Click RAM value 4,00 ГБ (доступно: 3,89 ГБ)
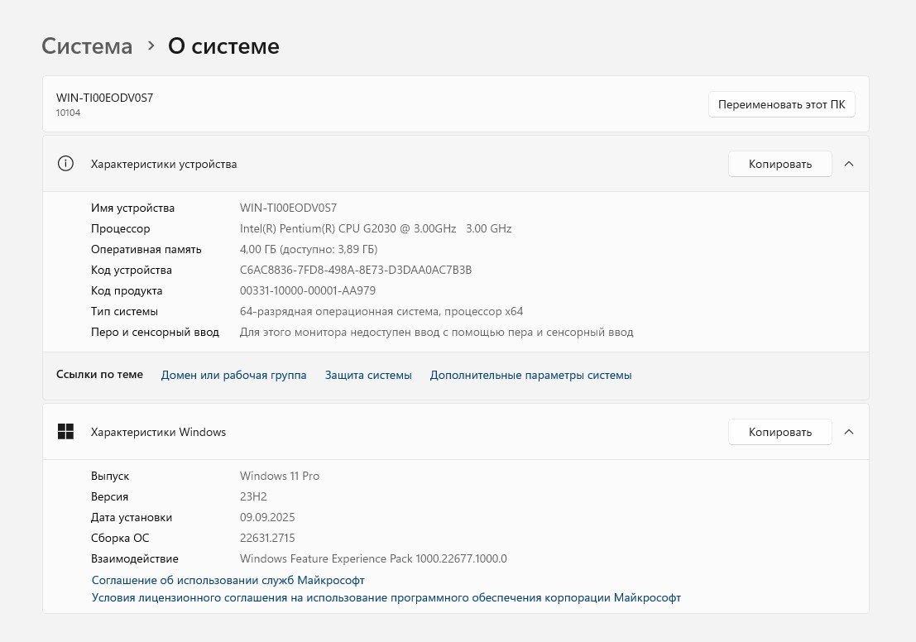 coord(309,250)
